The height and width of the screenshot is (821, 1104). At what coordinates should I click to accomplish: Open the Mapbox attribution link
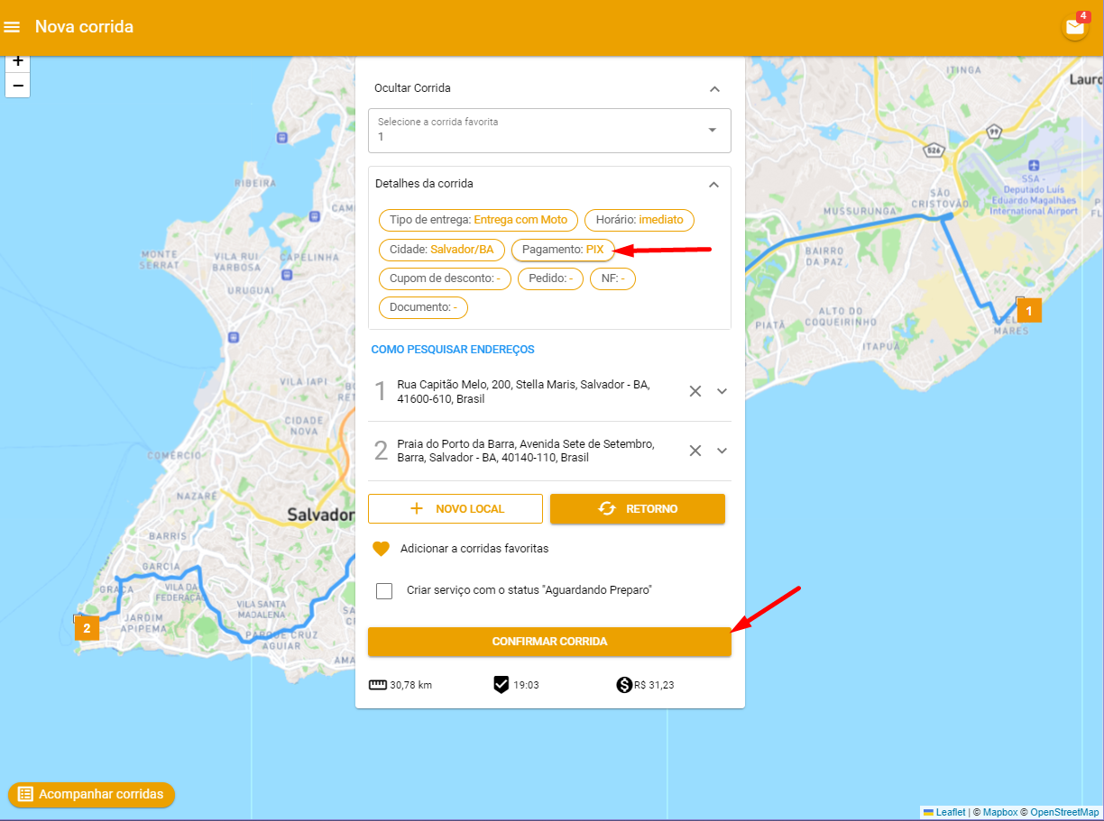pyautogui.click(x=1000, y=813)
